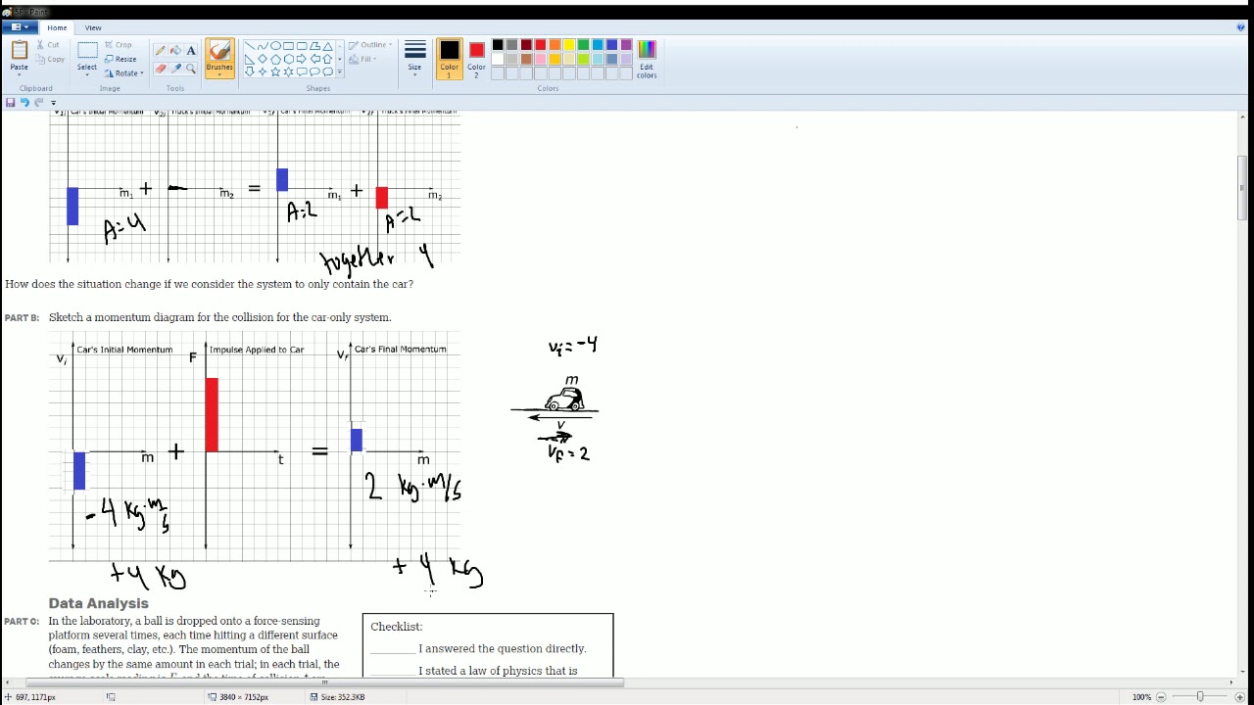Click the Crop command

[x=118, y=45]
